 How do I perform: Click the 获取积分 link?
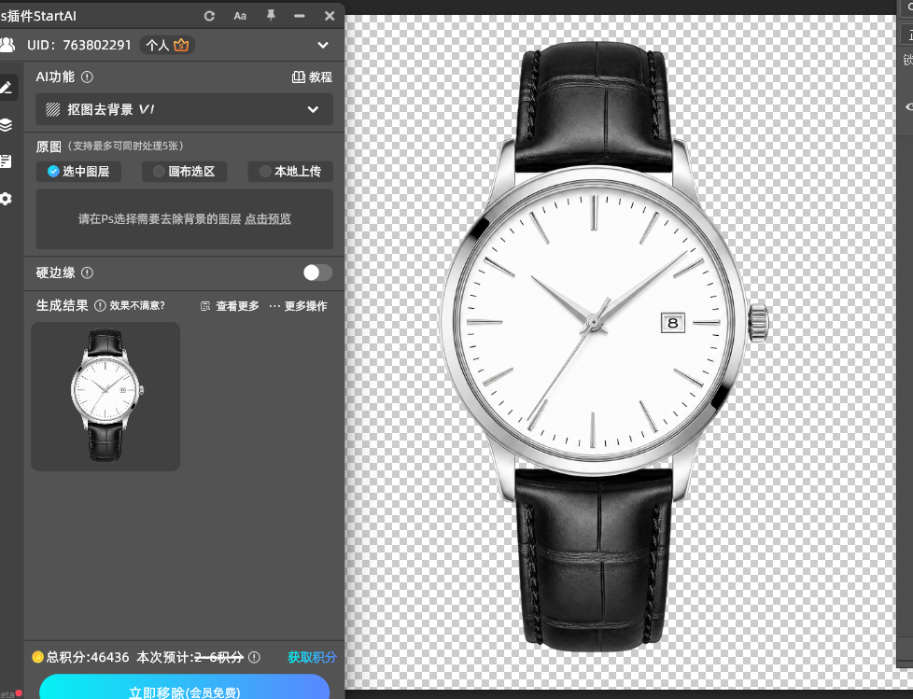pyautogui.click(x=312, y=657)
